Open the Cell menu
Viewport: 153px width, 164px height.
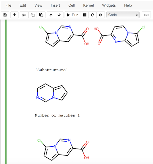(72, 5)
